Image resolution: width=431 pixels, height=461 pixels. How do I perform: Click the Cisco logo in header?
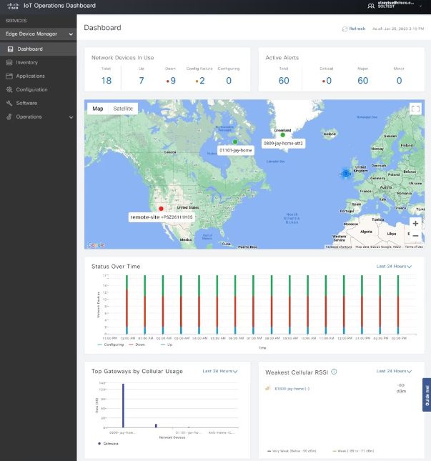click(14, 6)
